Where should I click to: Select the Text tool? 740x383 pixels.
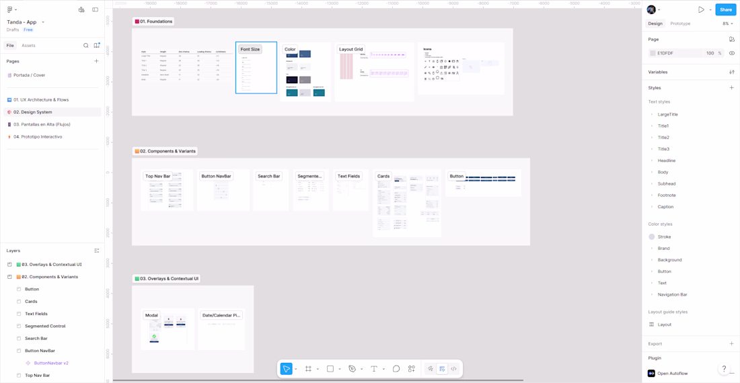coord(374,369)
